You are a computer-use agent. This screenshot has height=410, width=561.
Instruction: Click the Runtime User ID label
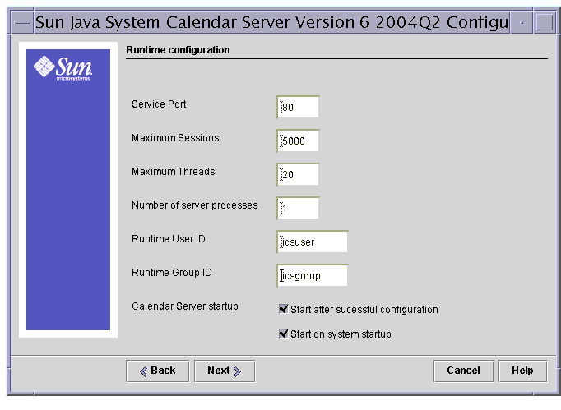[169, 239]
